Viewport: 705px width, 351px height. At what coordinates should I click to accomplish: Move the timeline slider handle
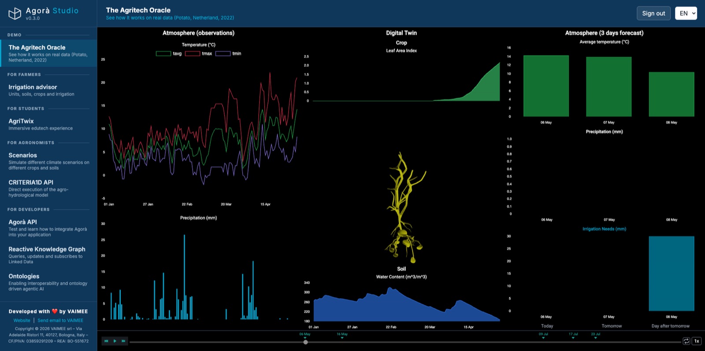tap(305, 342)
